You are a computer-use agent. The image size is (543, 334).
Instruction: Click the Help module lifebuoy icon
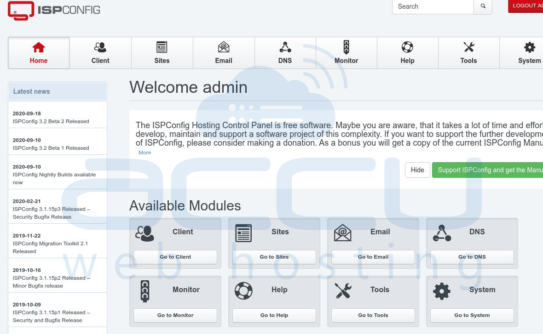click(x=243, y=291)
